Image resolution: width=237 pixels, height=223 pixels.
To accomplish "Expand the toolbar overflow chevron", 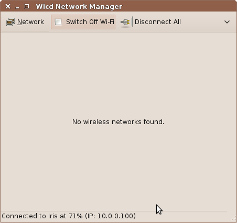I will 227,22.
